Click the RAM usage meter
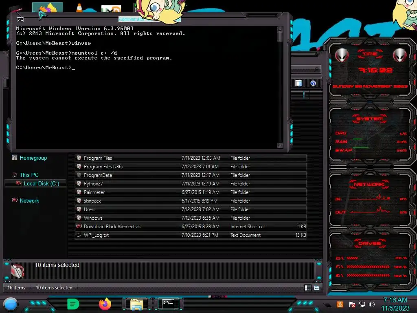417x313 pixels. pyautogui.click(x=371, y=141)
